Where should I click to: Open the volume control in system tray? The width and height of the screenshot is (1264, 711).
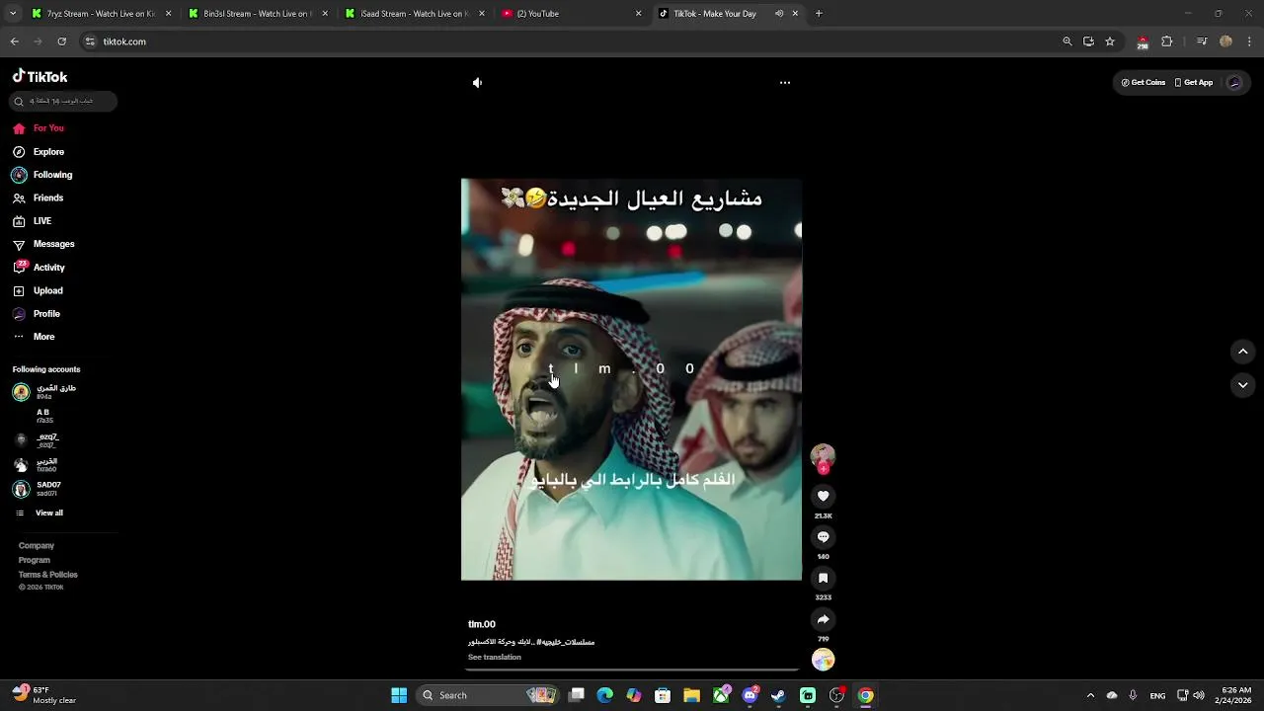pyautogui.click(x=1199, y=695)
